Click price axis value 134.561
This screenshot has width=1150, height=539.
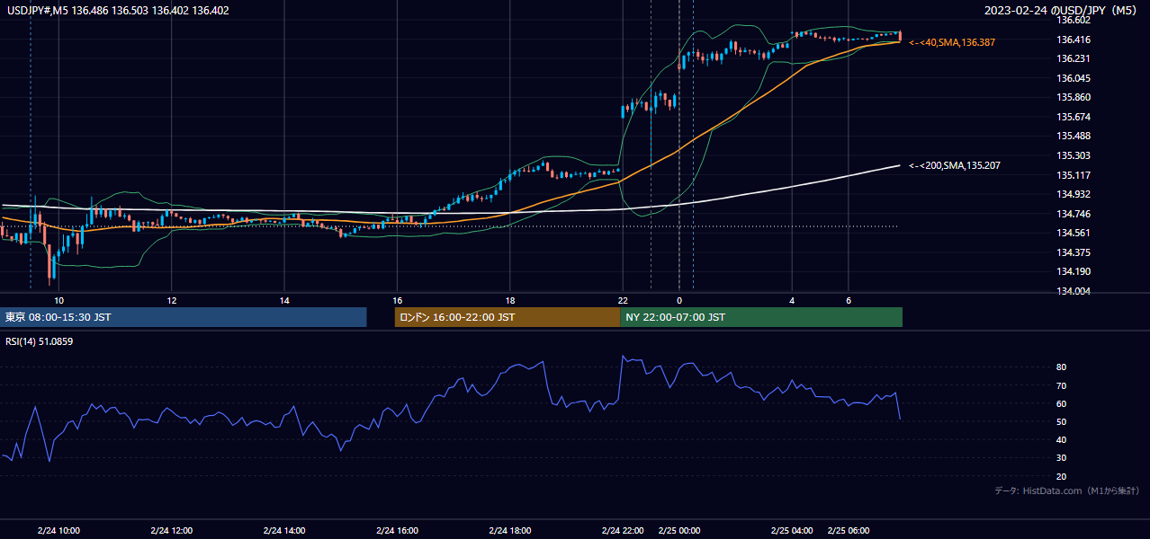point(1074,233)
